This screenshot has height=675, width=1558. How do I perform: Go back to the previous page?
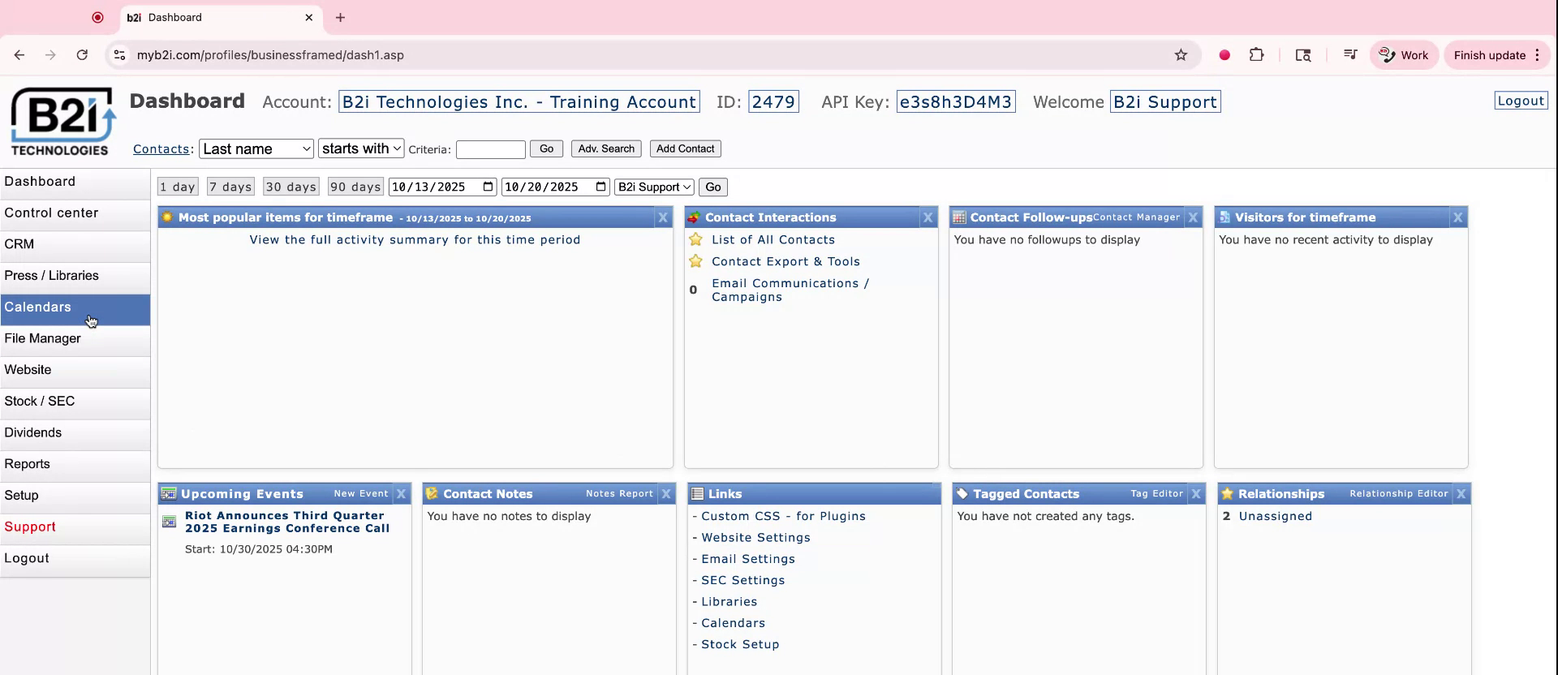(19, 55)
